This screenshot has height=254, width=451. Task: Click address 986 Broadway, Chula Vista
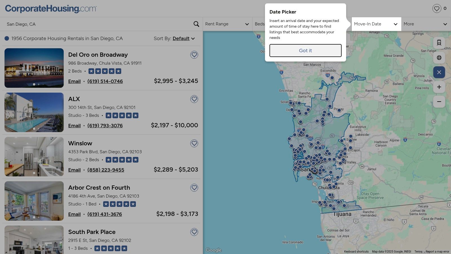click(x=105, y=63)
